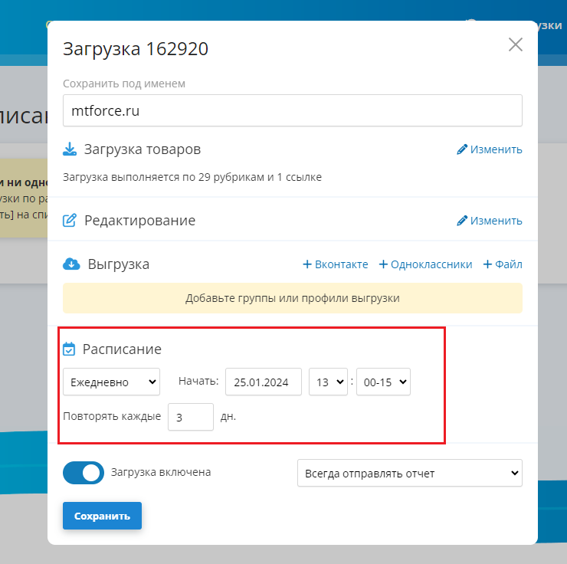The width and height of the screenshot is (567, 564).
Task: Toggle the Загрузка включена switch
Action: (x=83, y=473)
